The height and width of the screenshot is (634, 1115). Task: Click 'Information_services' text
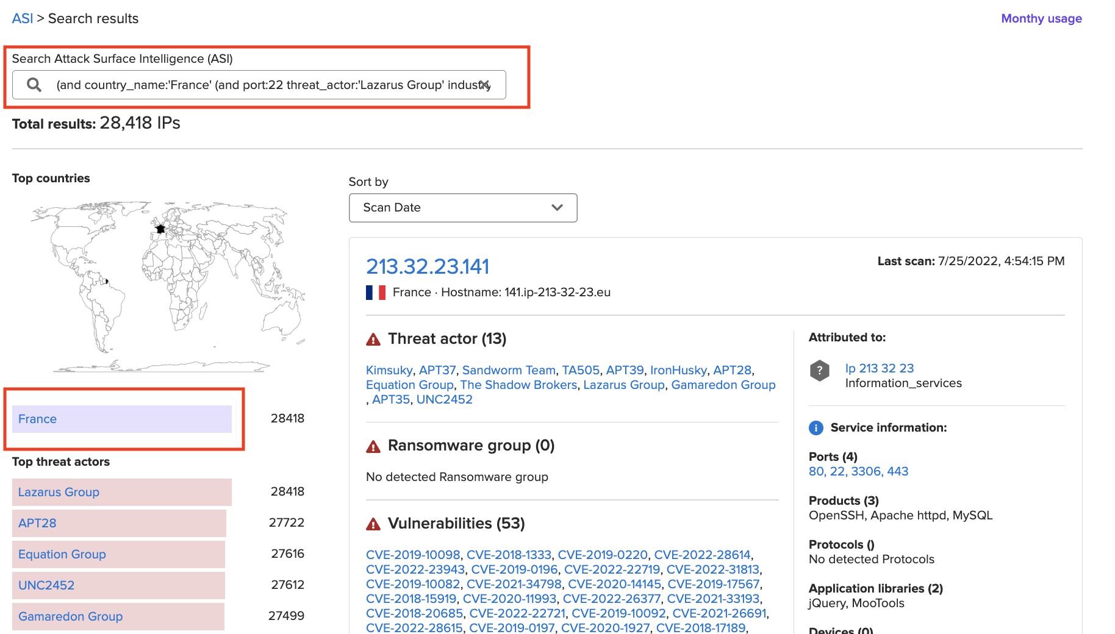[x=903, y=383]
